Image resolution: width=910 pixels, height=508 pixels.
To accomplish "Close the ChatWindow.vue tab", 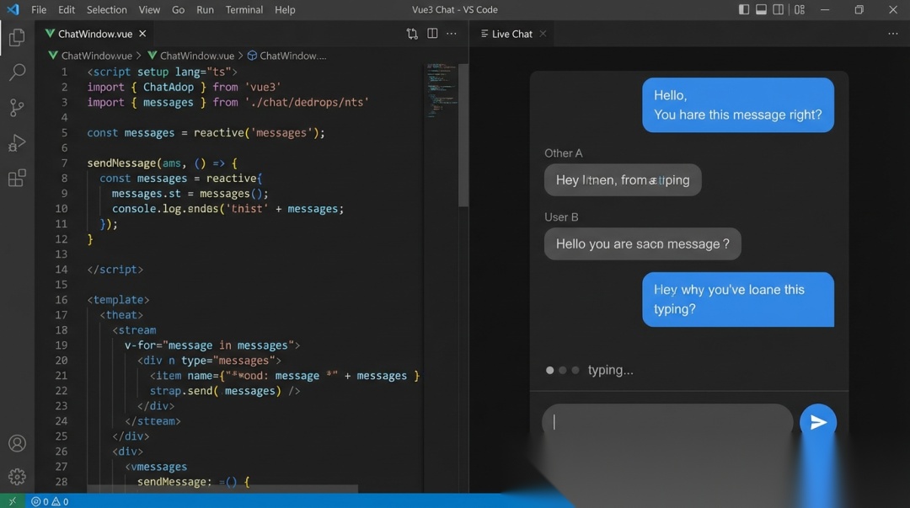I will [142, 34].
